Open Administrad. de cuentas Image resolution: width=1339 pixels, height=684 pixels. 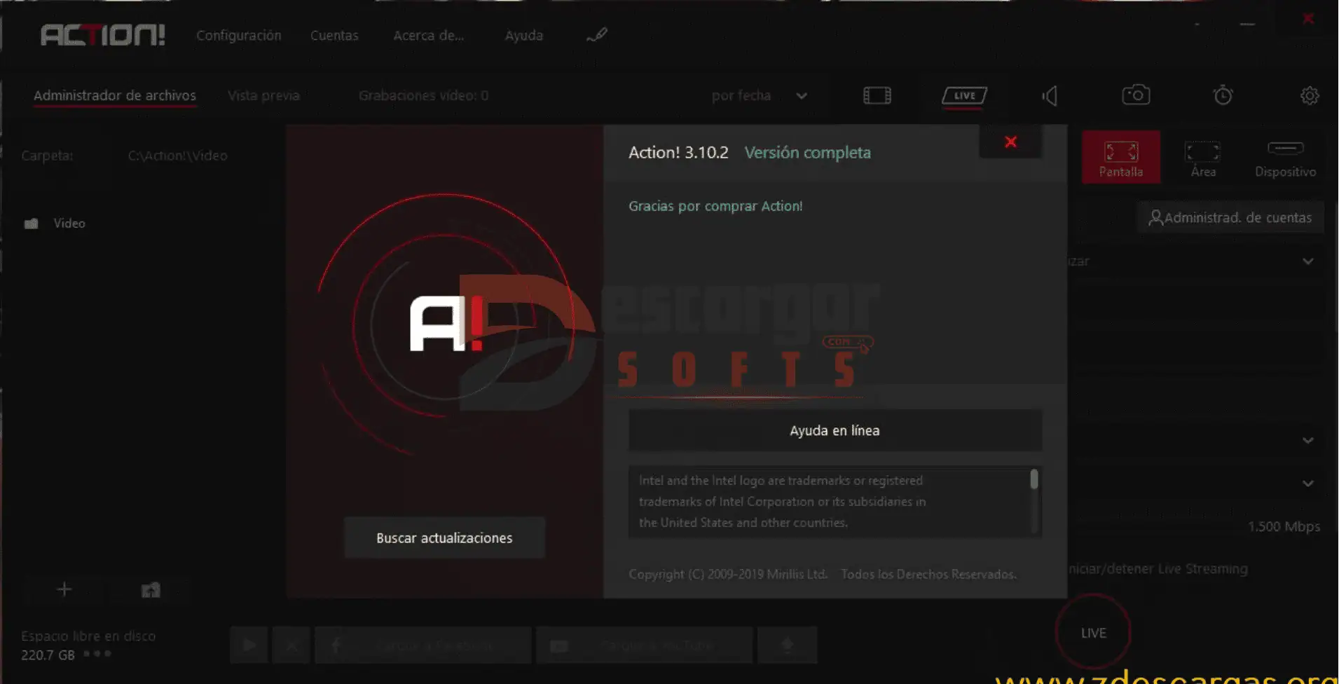coord(1230,217)
